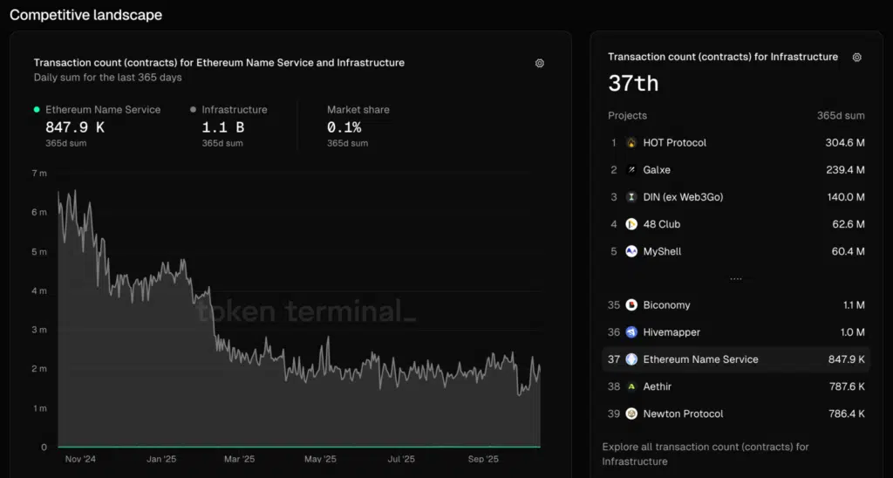Open the HOT Protocol project name

coord(674,143)
